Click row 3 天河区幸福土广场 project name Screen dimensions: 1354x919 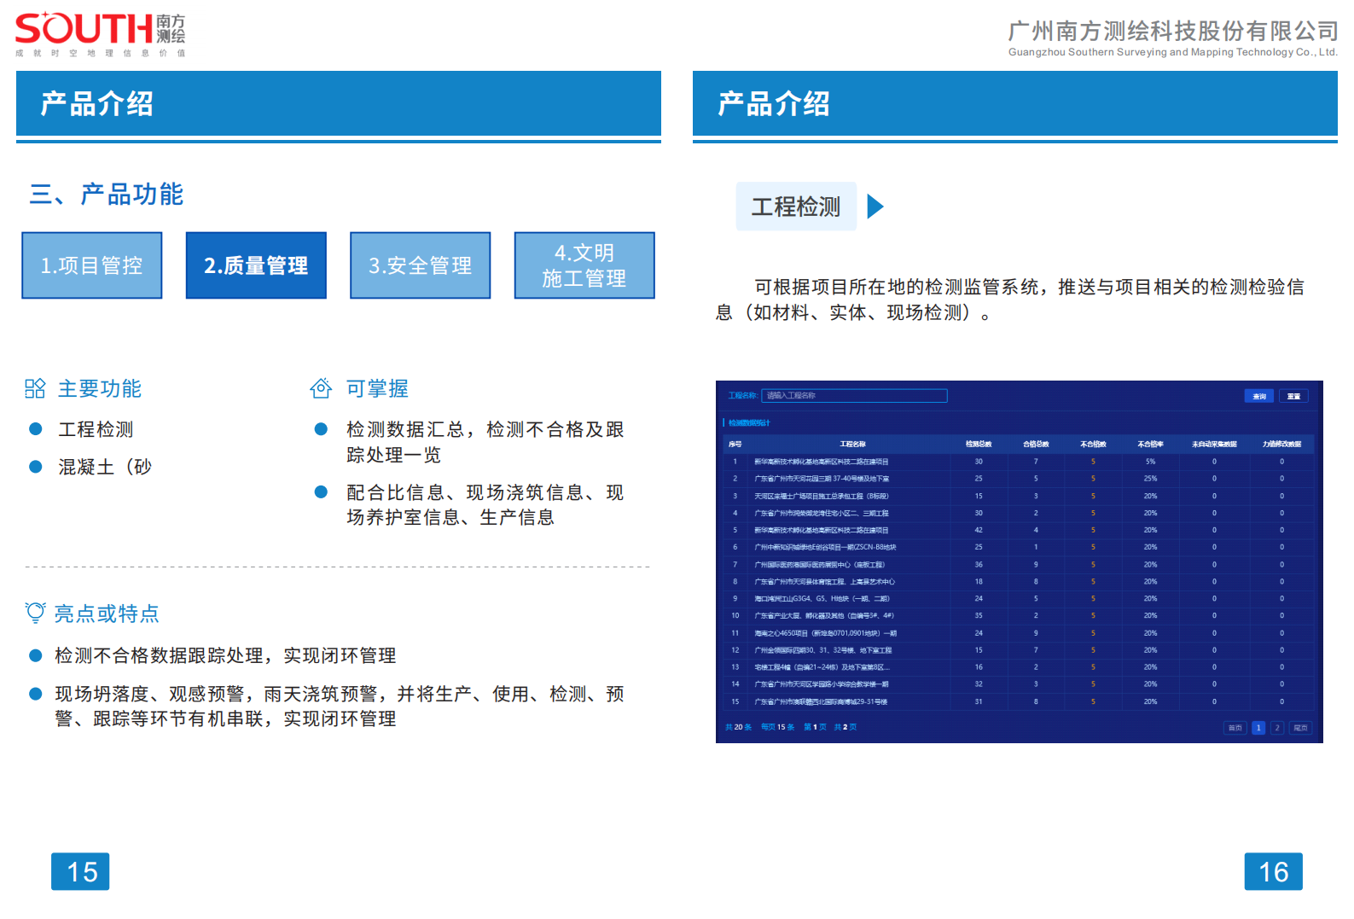[822, 496]
